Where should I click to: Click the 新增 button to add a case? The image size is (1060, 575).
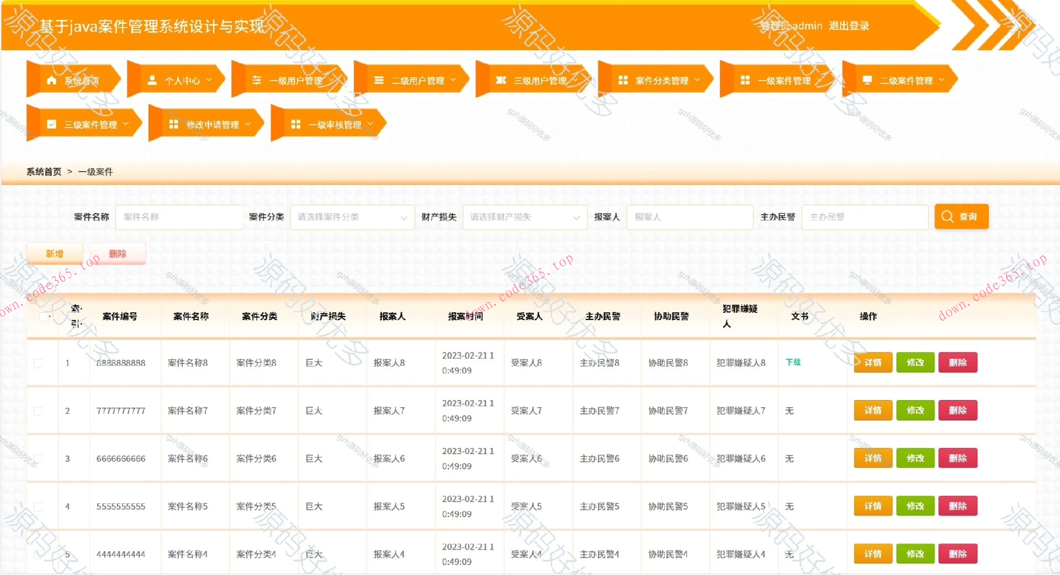coord(54,253)
